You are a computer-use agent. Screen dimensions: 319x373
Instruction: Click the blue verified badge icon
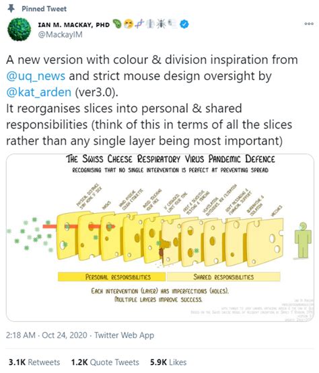click(x=184, y=24)
